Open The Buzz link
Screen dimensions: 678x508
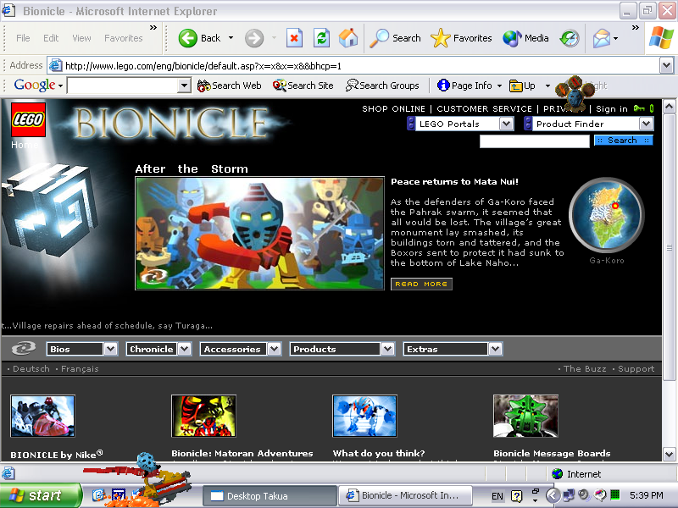tap(585, 369)
